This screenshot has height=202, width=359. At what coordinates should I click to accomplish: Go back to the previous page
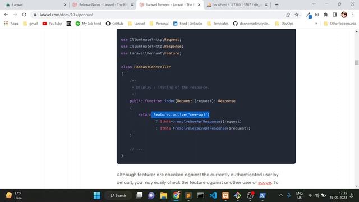(6, 15)
